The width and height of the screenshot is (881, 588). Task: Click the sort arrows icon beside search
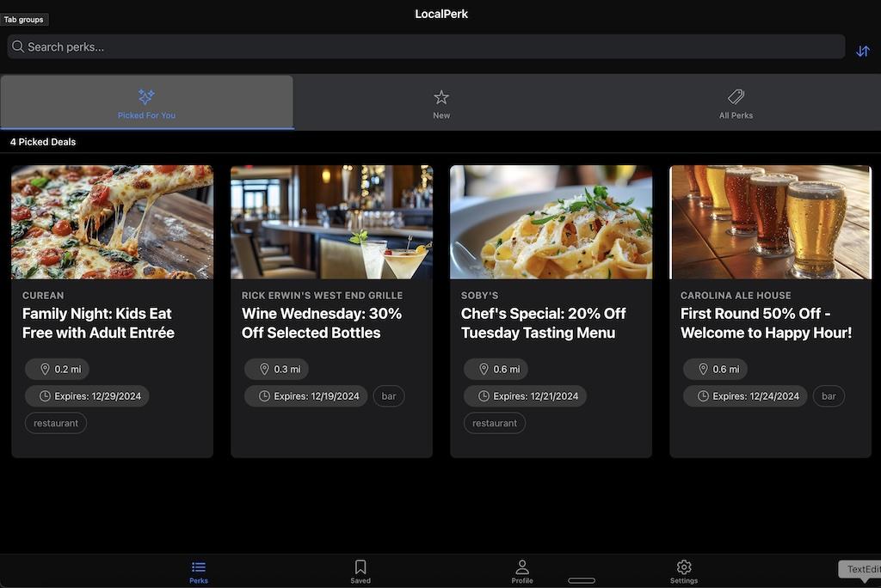click(862, 51)
